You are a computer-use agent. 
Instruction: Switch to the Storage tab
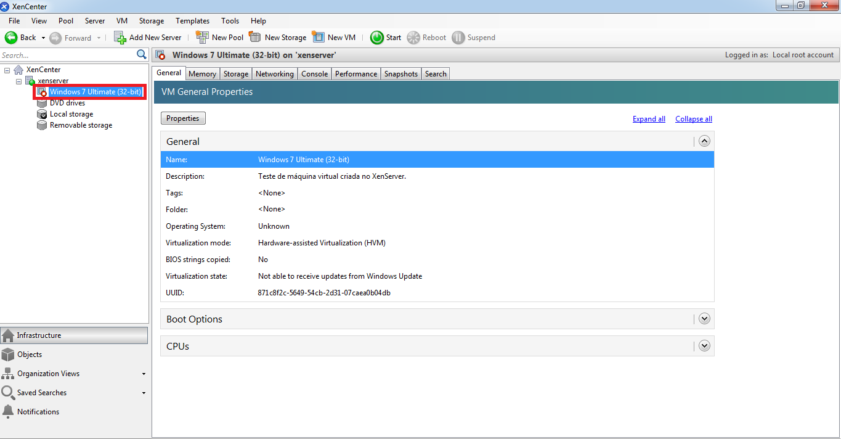coord(236,74)
